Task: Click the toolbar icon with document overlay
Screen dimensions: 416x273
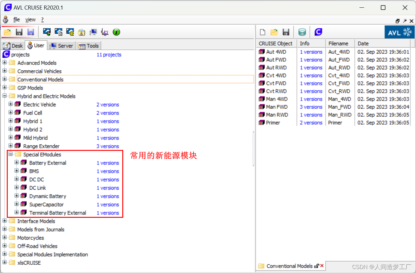Action: coord(58,32)
